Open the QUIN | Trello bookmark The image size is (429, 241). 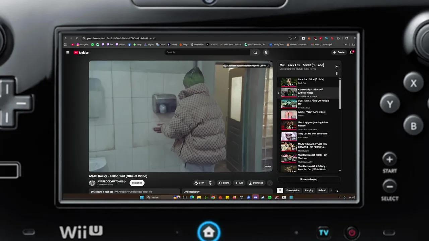pyautogui.click(x=277, y=44)
